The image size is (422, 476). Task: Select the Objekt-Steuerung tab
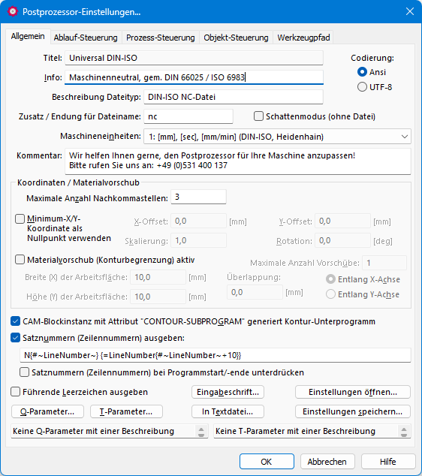tap(236, 38)
